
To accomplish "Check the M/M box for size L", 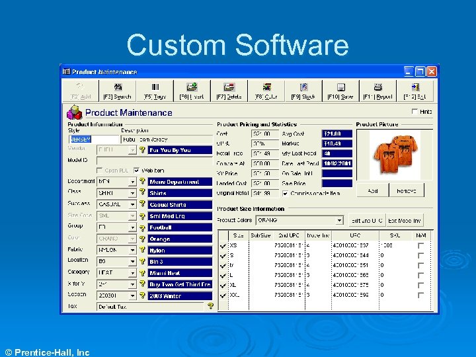I will click(x=420, y=275).
